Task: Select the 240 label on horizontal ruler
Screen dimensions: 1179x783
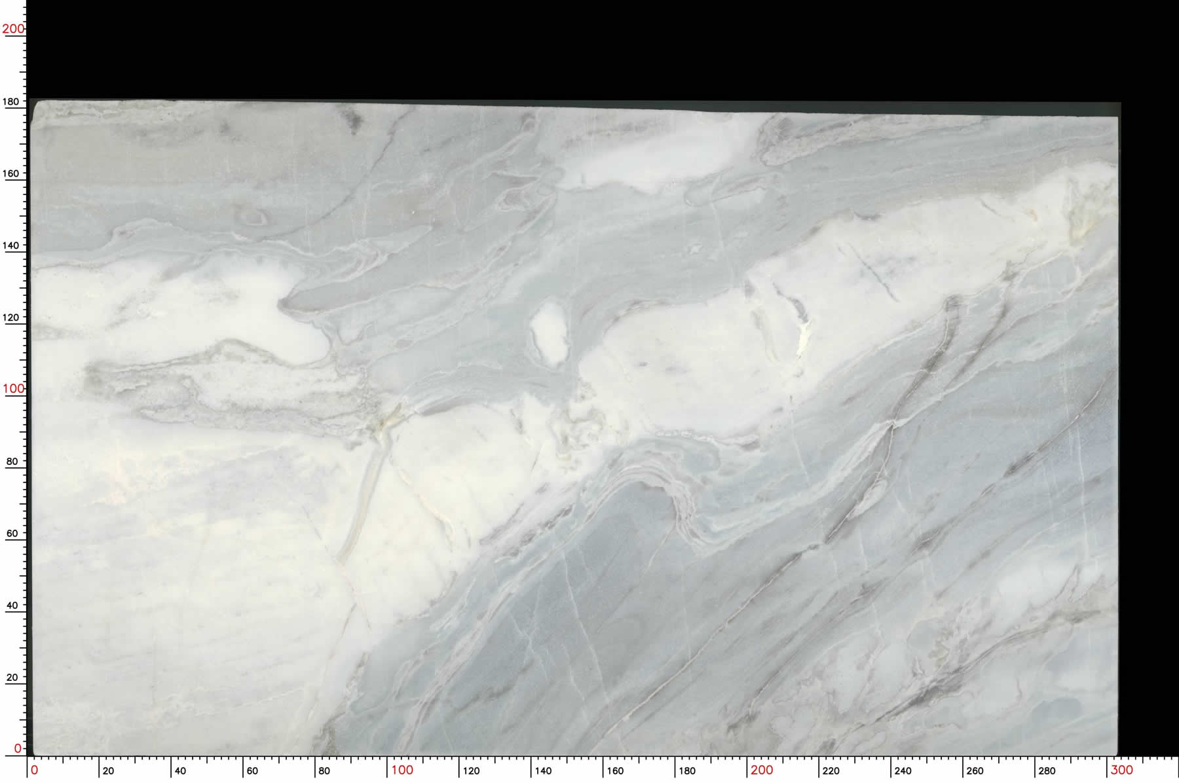Action: tap(903, 771)
